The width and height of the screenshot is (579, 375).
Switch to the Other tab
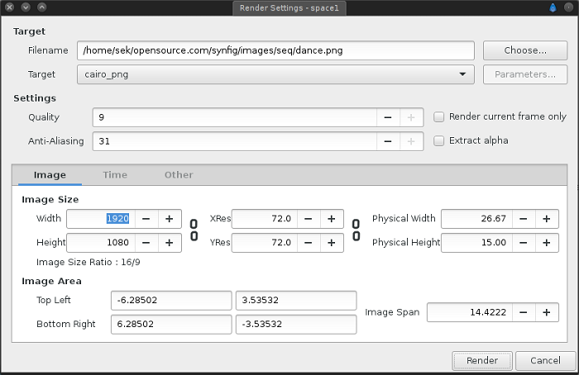click(x=179, y=175)
